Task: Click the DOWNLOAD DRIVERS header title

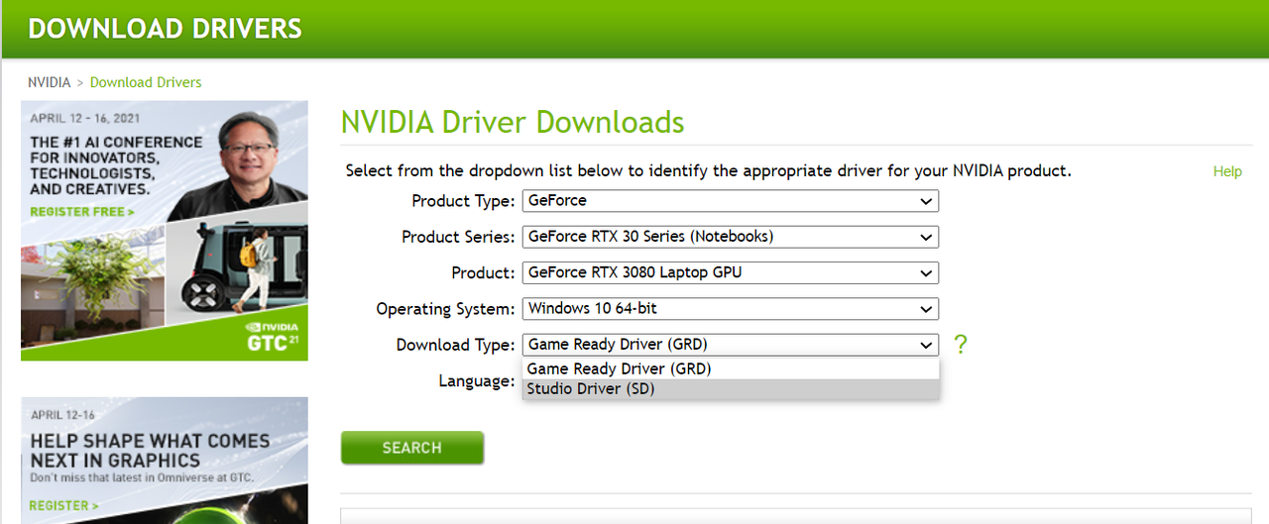Action: point(165,28)
